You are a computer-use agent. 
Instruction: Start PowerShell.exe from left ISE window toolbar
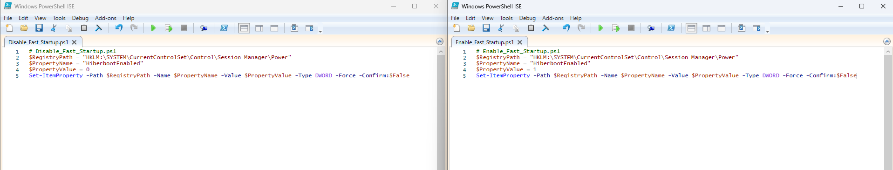pos(224,28)
